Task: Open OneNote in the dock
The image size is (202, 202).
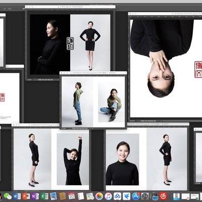Action: 35,196
